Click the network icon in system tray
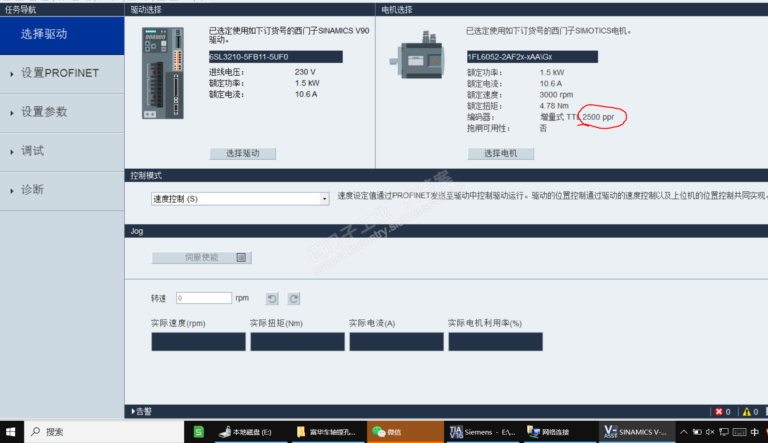Screen dimensions: 768x443 click(724, 432)
